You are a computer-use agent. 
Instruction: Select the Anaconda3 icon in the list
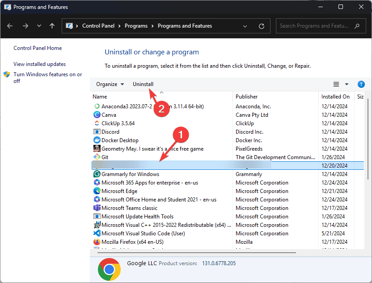click(x=97, y=106)
